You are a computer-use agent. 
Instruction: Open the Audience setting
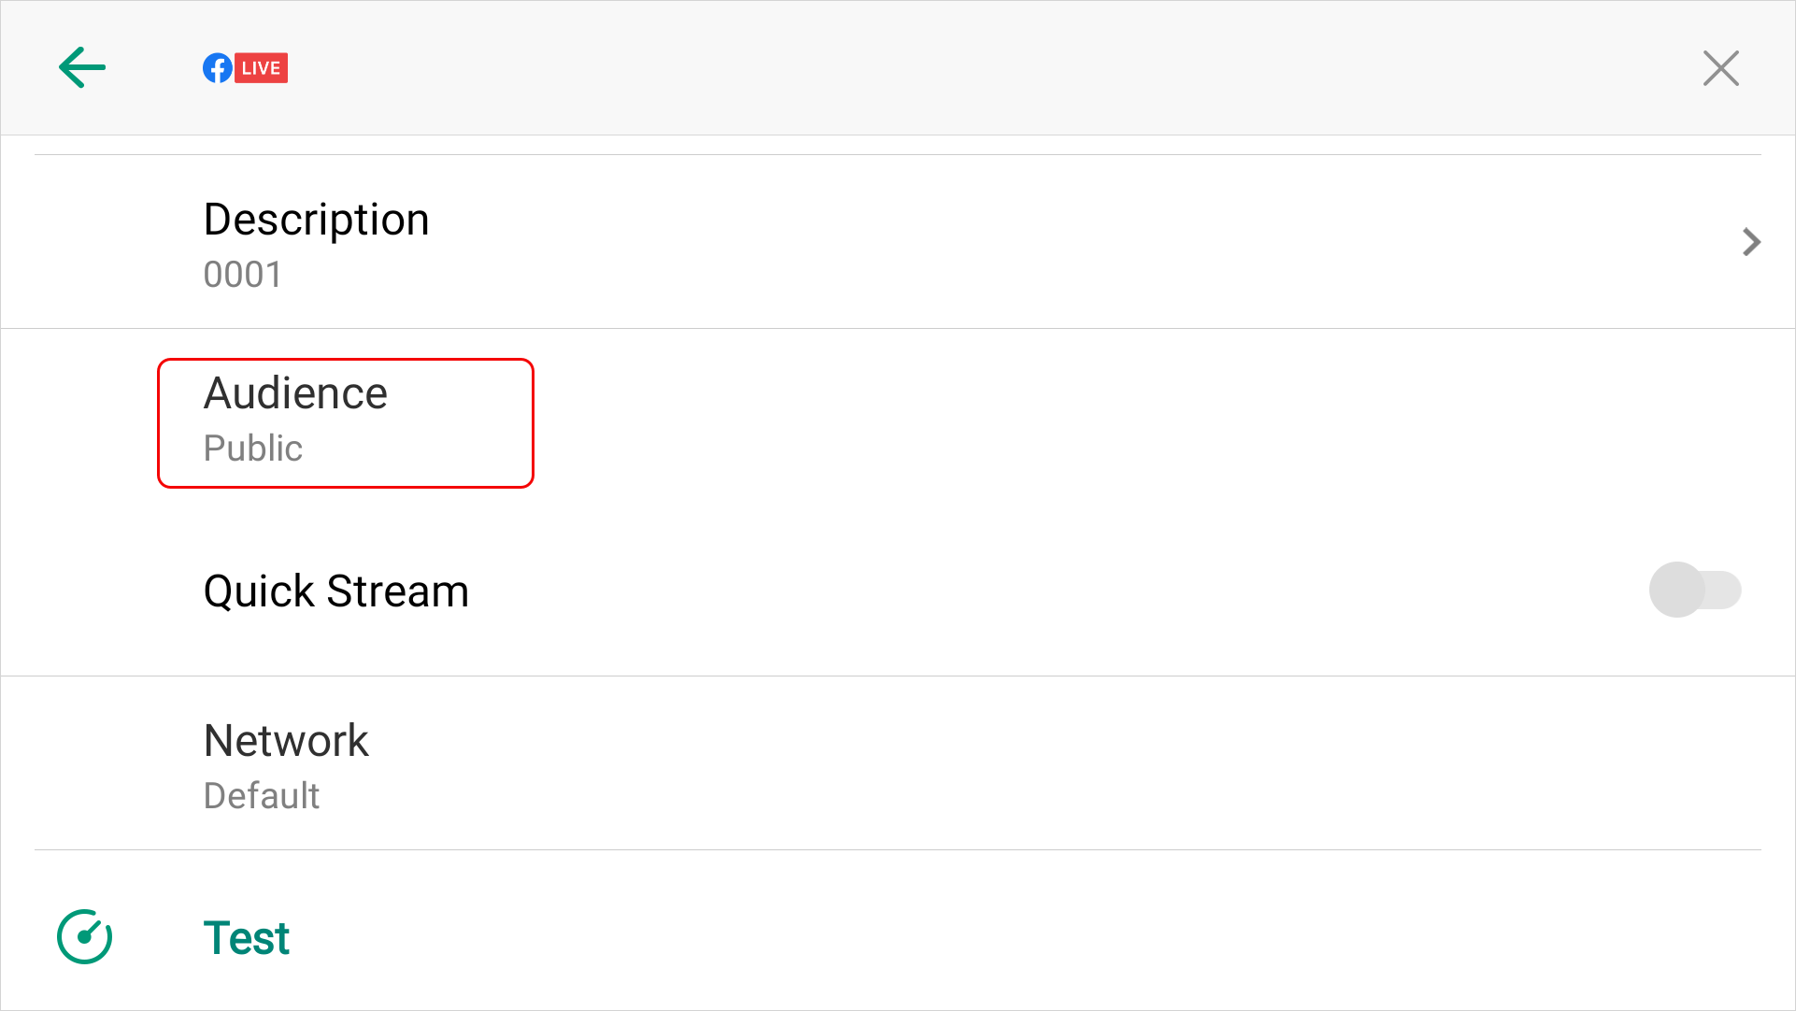pos(295,393)
